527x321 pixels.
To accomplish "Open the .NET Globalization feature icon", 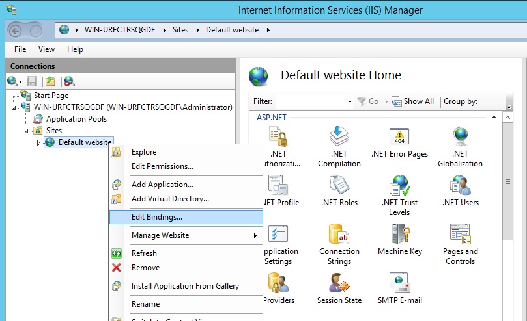I will pos(460,138).
